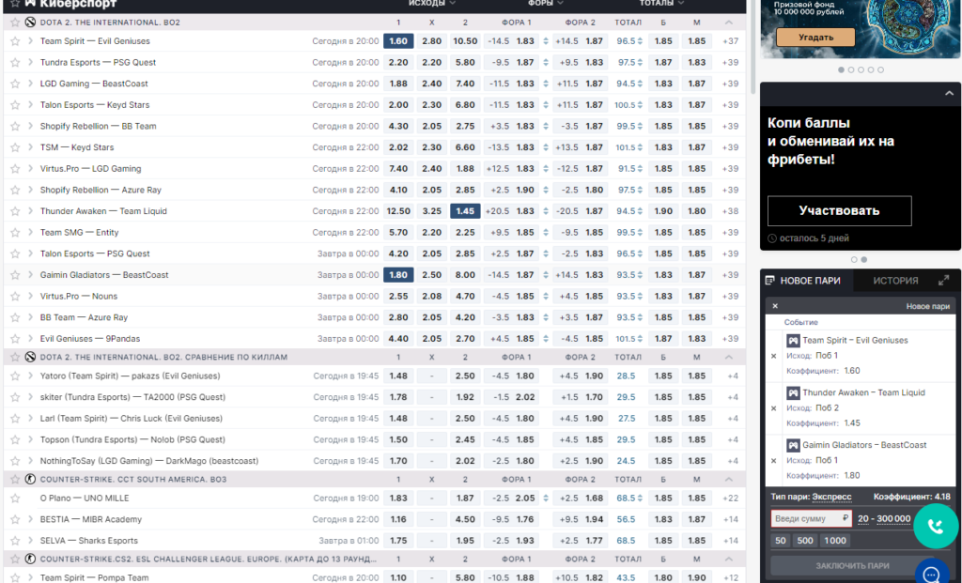Screen dimensions: 962x583
Task: Click the main list vertical scrollbar
Action: (x=753, y=49)
